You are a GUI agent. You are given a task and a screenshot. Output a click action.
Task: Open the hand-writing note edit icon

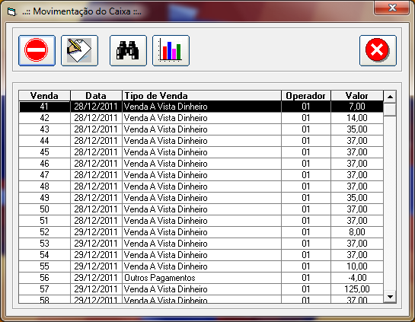(79, 50)
